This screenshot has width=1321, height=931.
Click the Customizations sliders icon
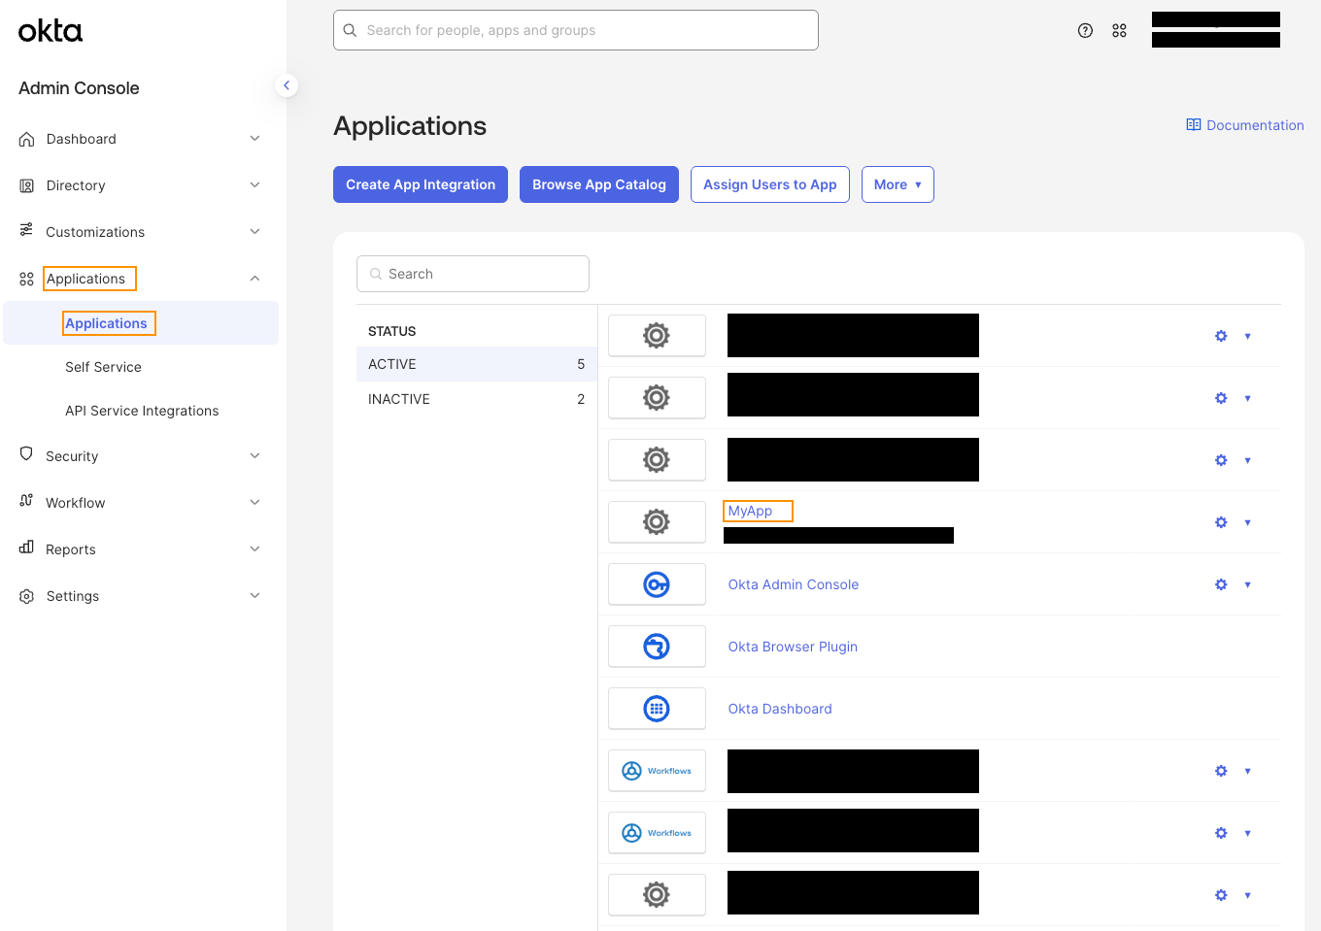point(27,230)
